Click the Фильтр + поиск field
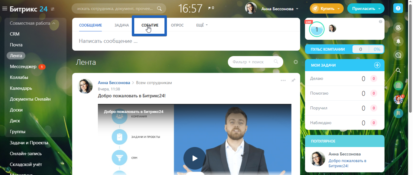This screenshot has height=175, width=413. pos(255,62)
